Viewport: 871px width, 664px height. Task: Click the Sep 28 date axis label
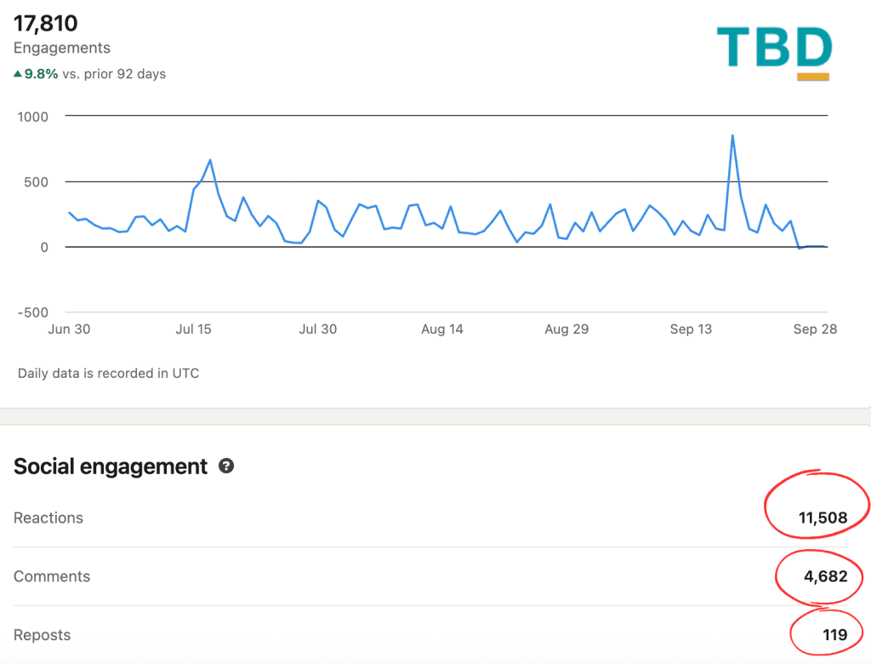(x=816, y=329)
